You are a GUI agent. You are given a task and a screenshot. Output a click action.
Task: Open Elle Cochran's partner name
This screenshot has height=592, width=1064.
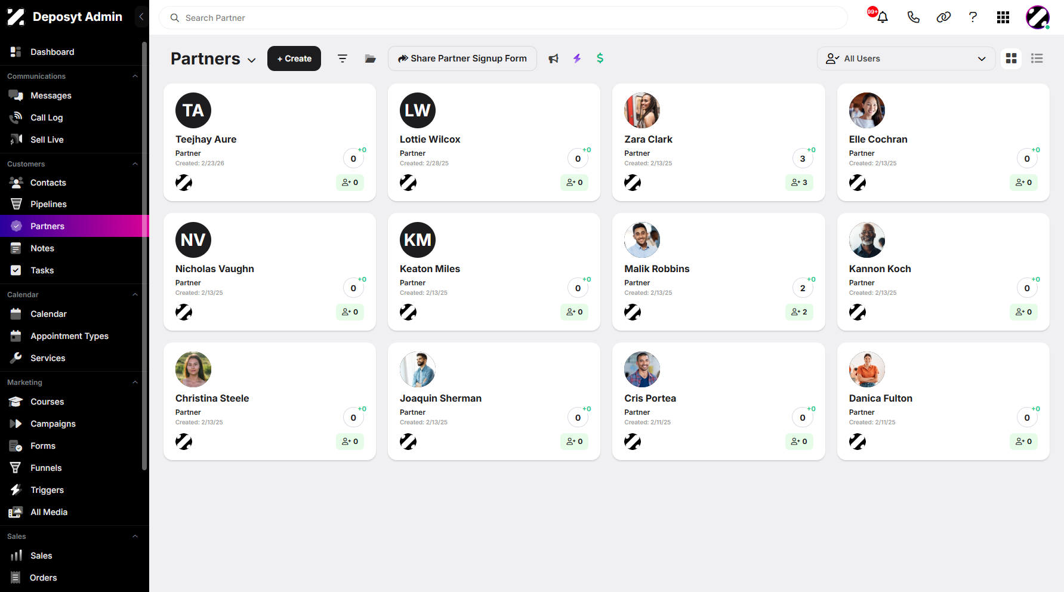(878, 139)
